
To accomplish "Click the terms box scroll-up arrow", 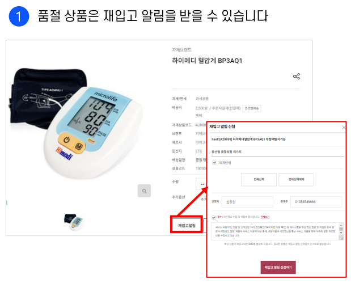I will (341, 225).
